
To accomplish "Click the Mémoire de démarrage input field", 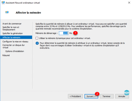I will [x=64, y=33].
